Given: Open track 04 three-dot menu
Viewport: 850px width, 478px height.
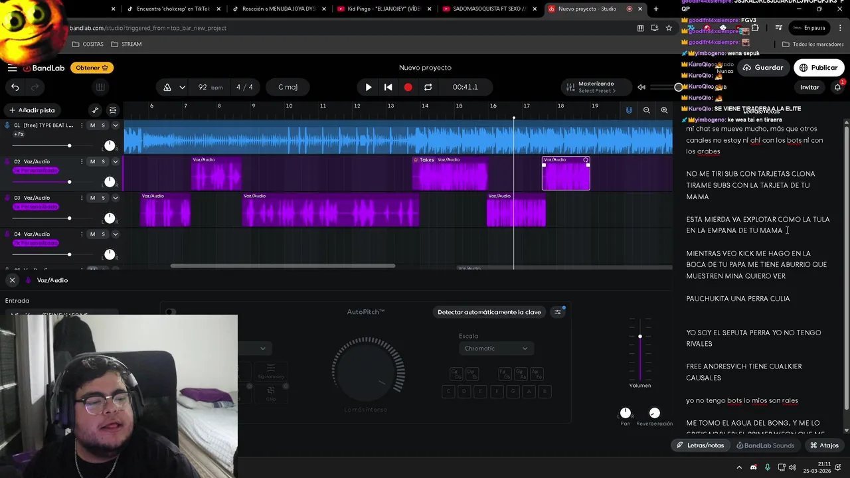Looking at the screenshot, I should point(82,234).
